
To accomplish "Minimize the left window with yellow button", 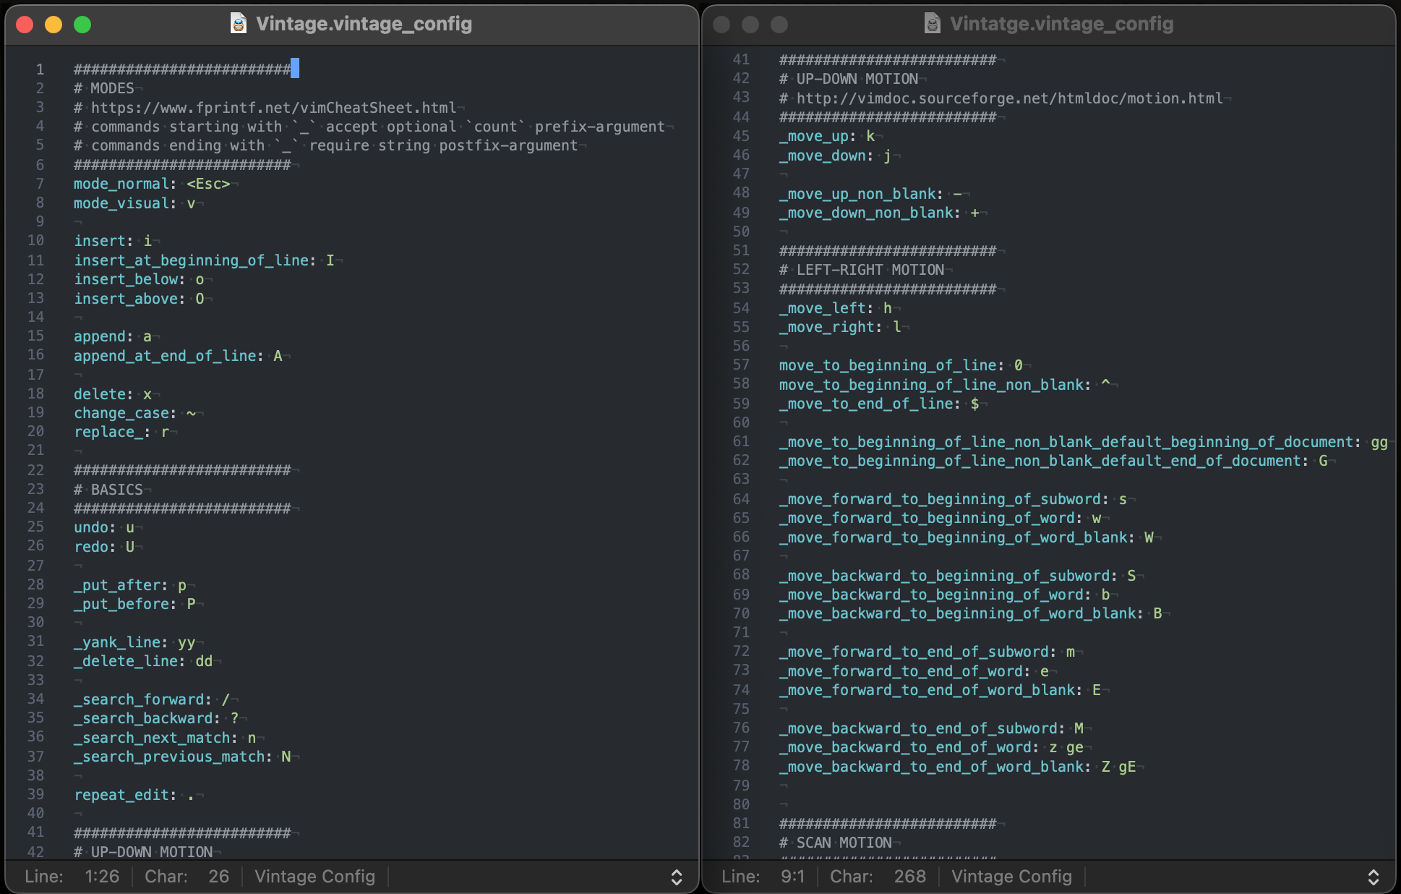I will pos(53,25).
